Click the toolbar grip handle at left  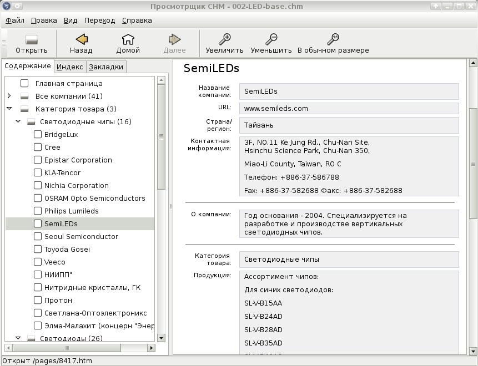tap(4, 43)
